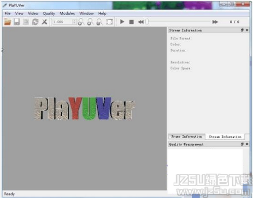
Task: Stop playback with the square button
Action: [132, 22]
